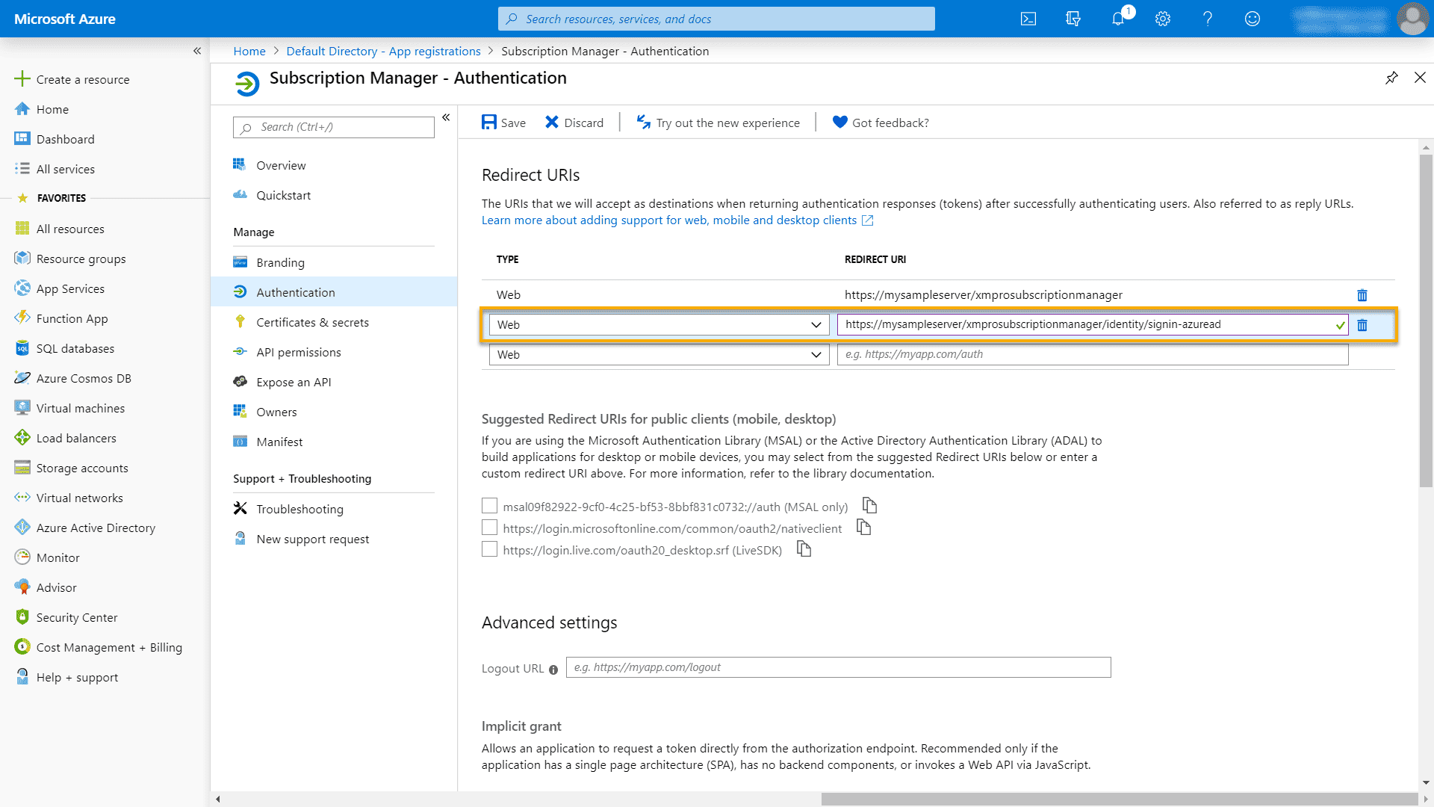
Task: Save the authentication changes
Action: click(503, 123)
